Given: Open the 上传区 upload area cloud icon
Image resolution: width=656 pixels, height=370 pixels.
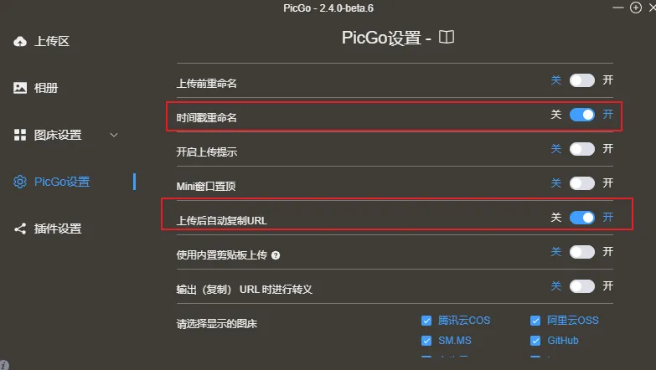Looking at the screenshot, I should click(x=20, y=41).
